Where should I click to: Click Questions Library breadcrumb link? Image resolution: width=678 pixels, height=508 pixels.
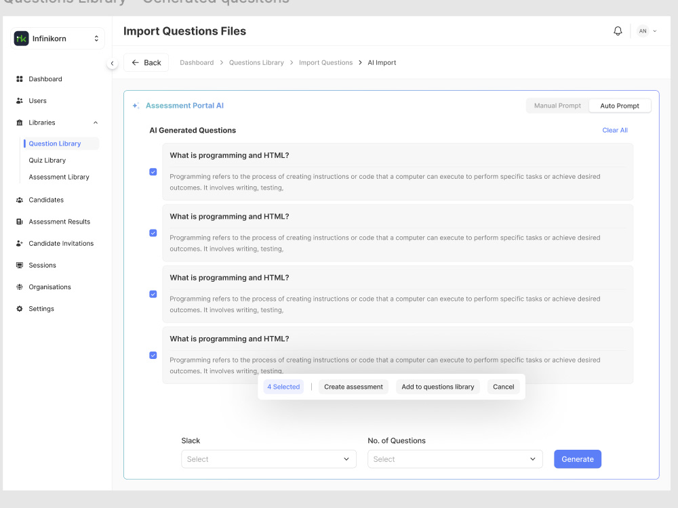click(256, 62)
